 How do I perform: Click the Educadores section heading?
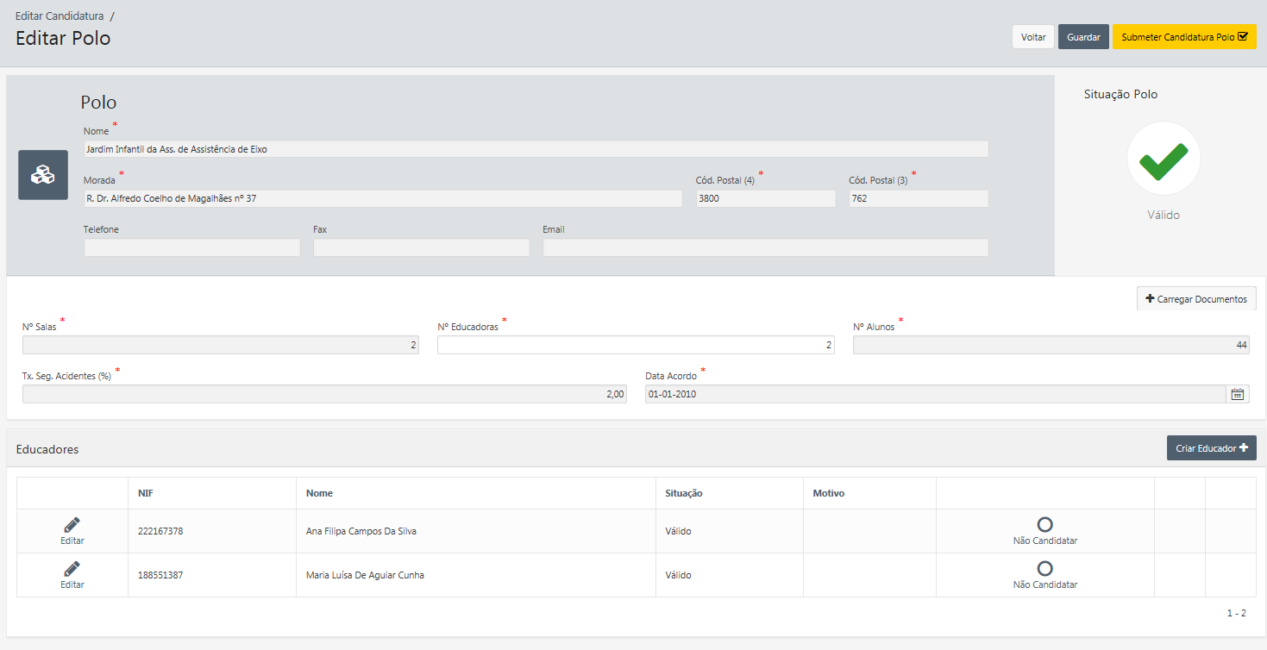pyautogui.click(x=47, y=449)
